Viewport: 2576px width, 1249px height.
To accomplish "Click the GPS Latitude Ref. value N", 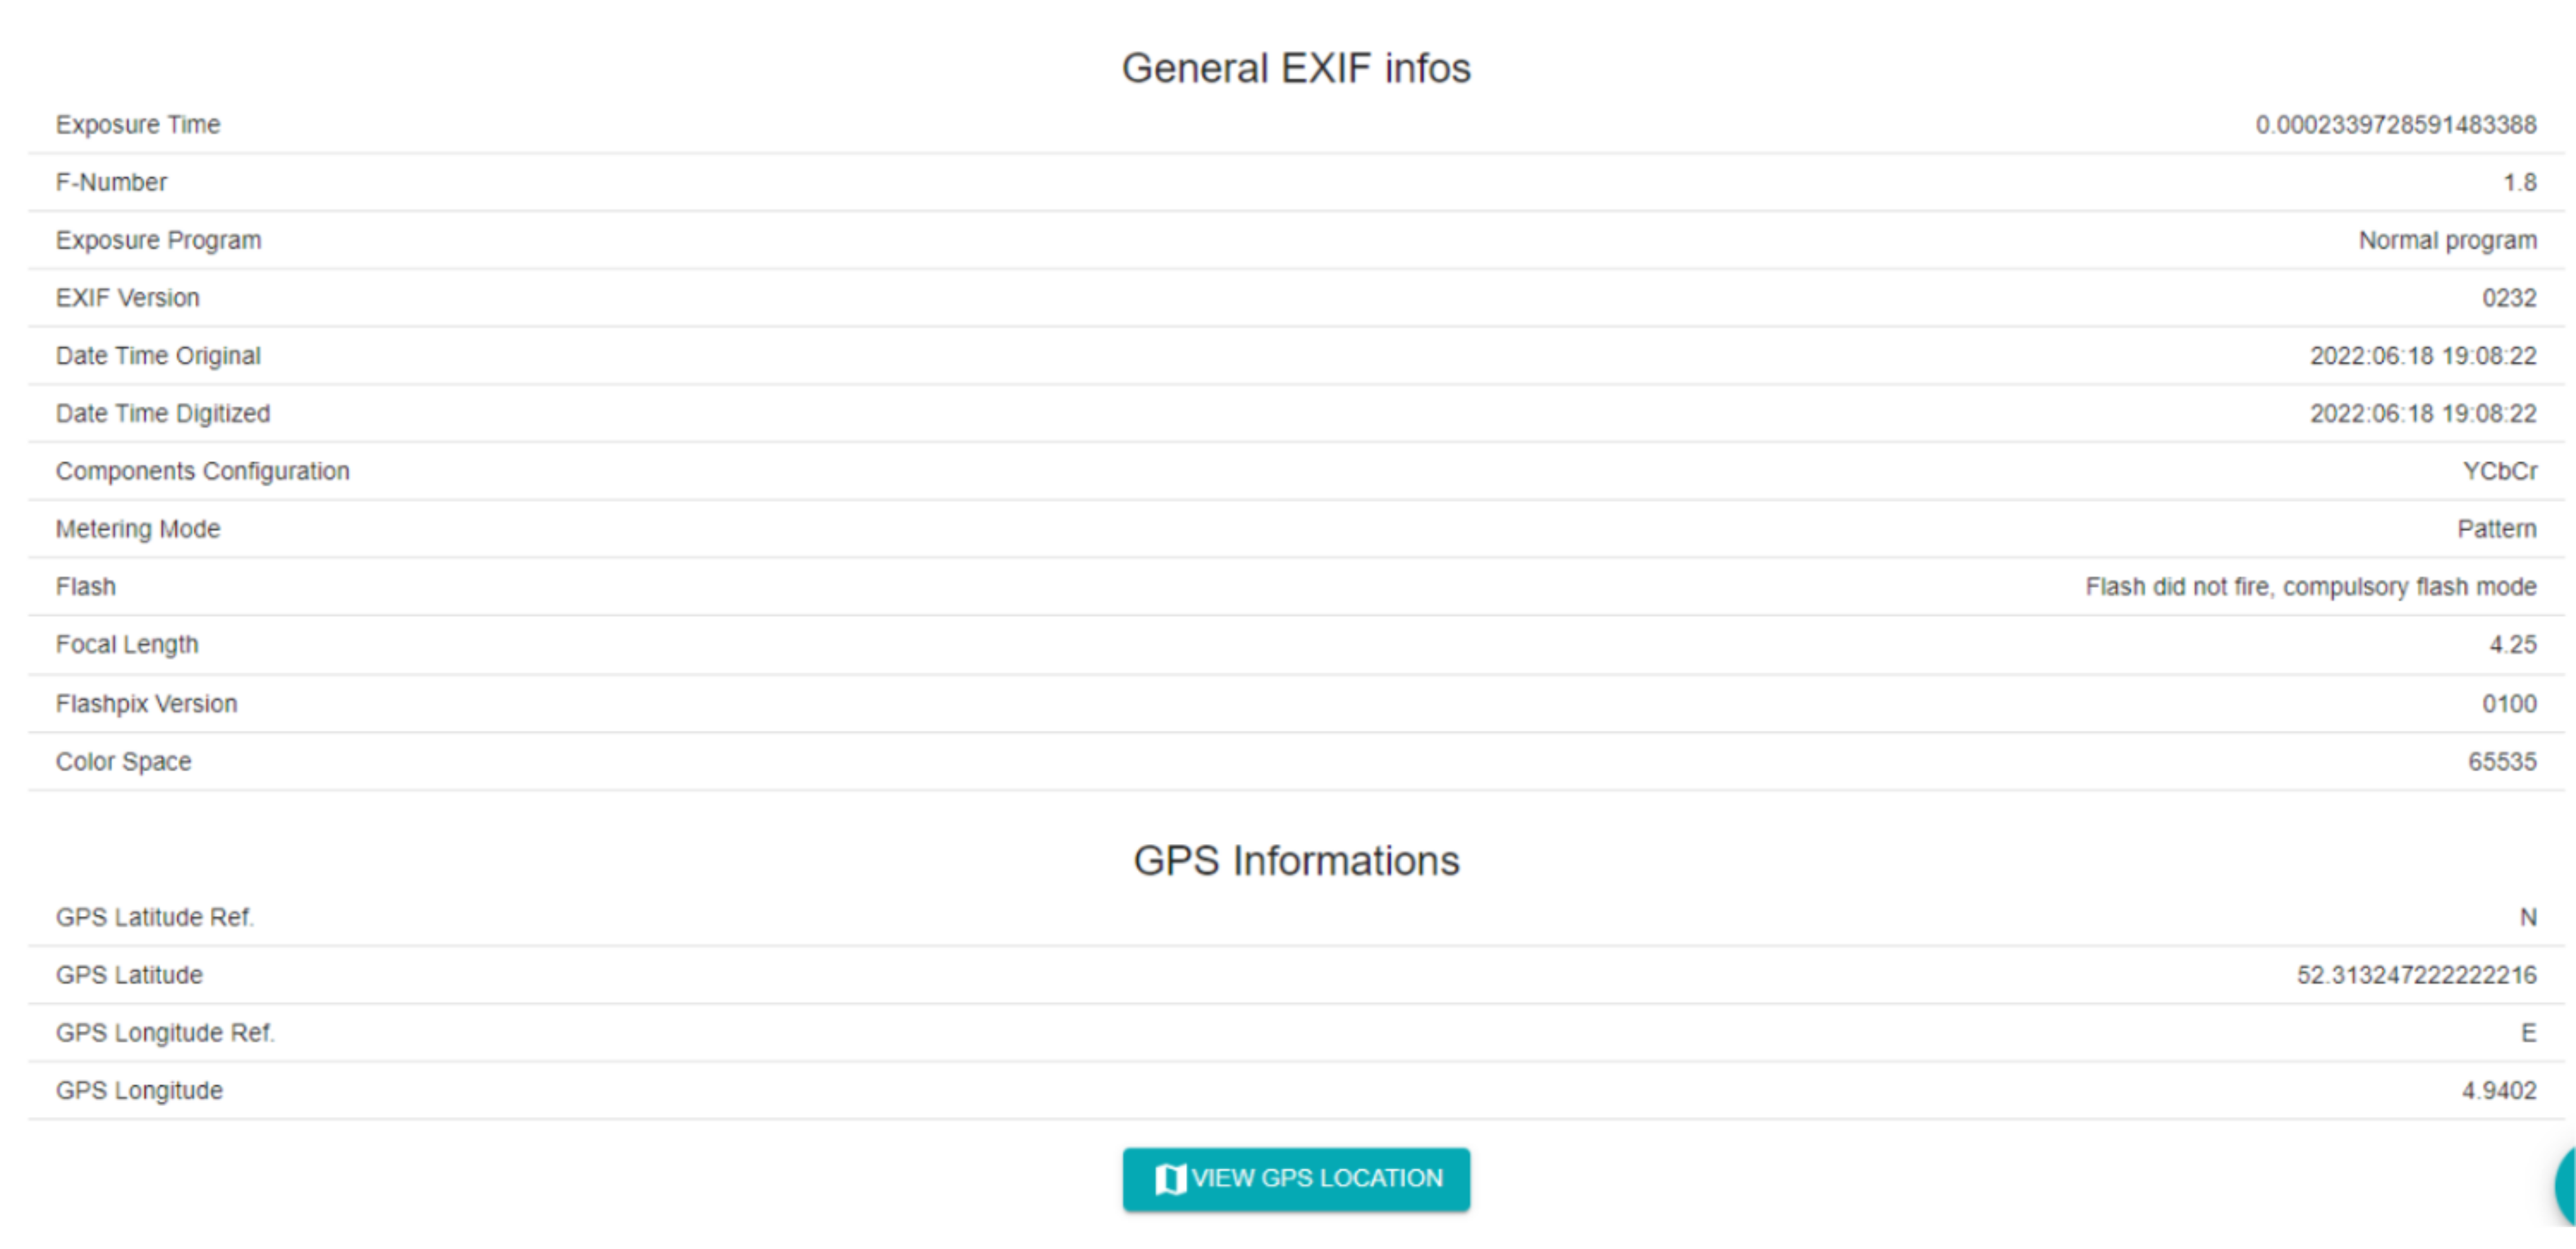I will tap(2527, 918).
